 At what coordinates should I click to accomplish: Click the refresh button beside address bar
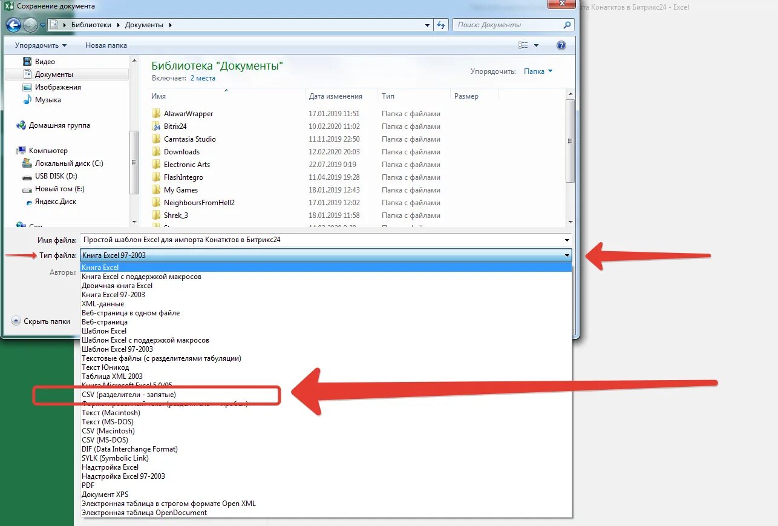pos(441,25)
